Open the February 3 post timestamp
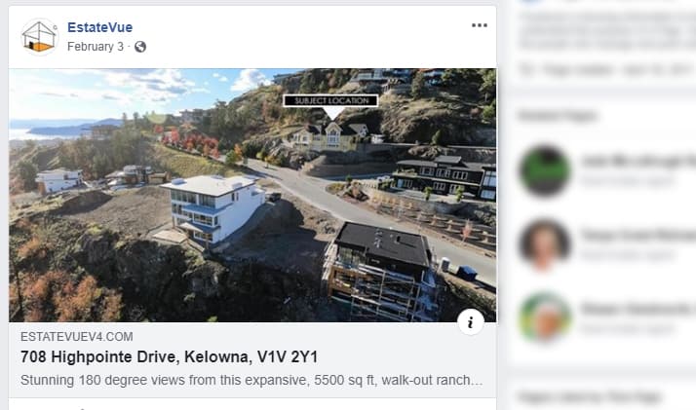This screenshot has height=410, width=696. pyautogui.click(x=96, y=47)
